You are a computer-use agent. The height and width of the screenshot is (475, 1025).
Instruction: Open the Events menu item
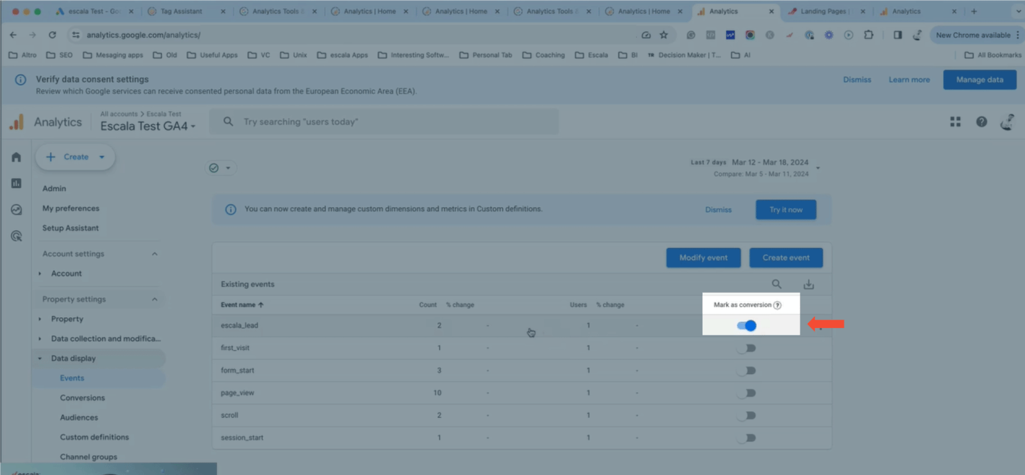point(72,378)
